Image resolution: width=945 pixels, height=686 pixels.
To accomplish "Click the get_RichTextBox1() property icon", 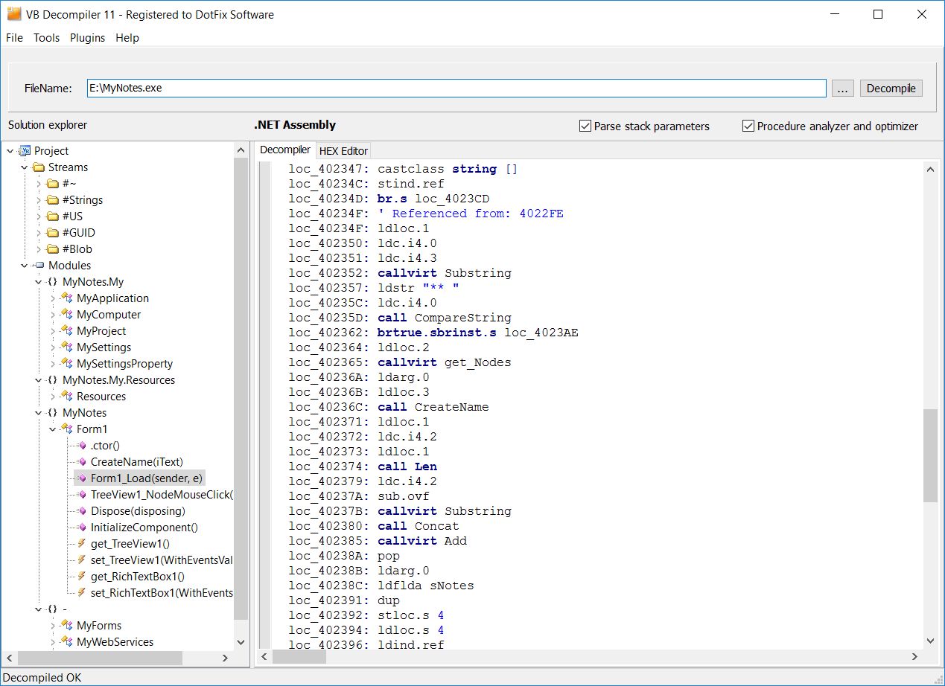I will coord(82,577).
